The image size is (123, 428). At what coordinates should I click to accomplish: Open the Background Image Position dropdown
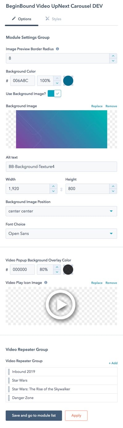tap(61, 211)
